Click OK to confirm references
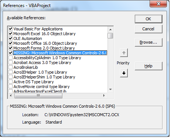 tap(148, 19)
